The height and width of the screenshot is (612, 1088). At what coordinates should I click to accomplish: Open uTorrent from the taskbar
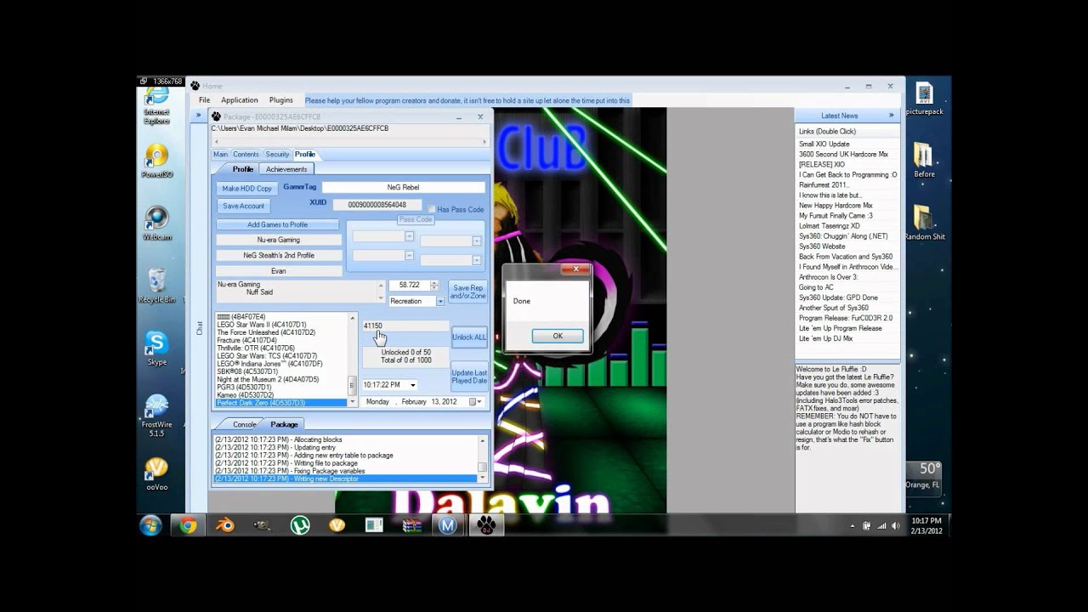299,525
